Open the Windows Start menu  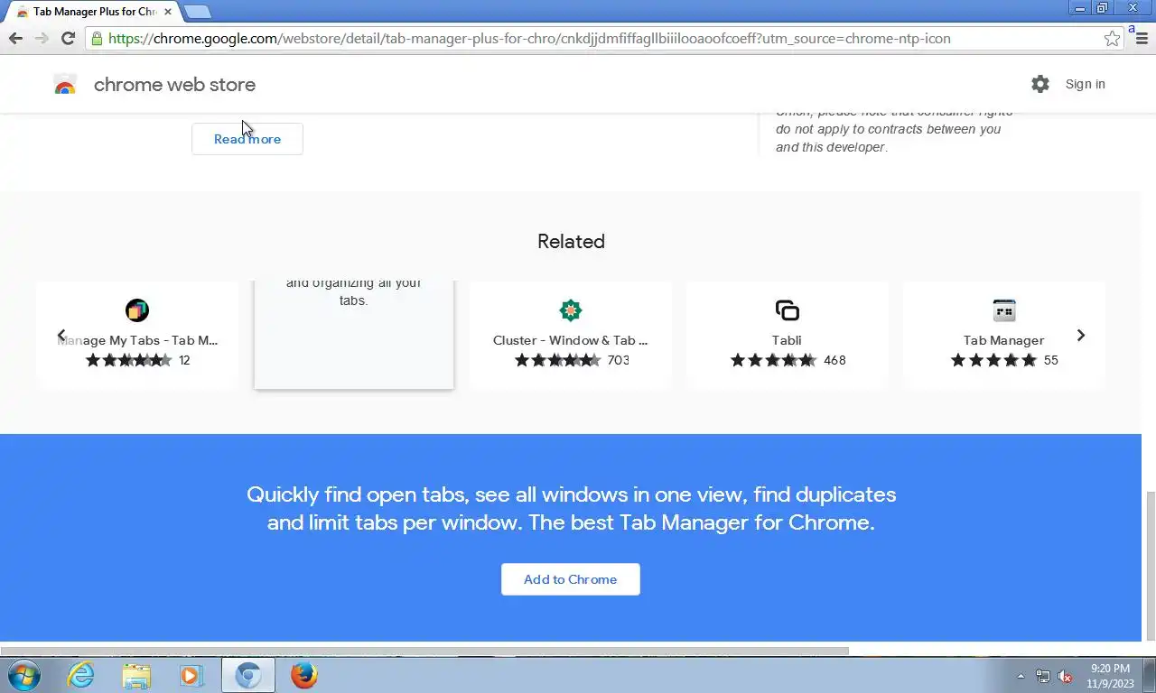coord(24,675)
